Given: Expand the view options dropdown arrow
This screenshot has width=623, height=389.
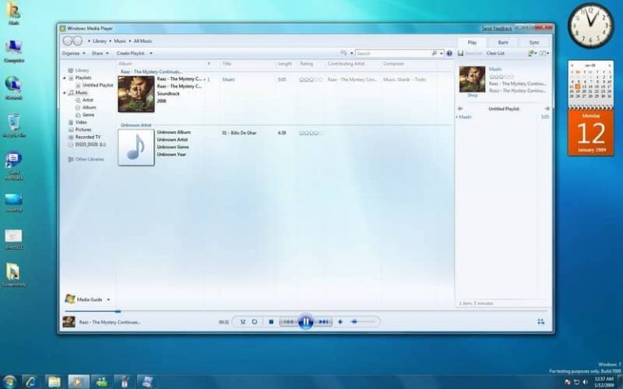Looking at the screenshot, I should [351, 53].
